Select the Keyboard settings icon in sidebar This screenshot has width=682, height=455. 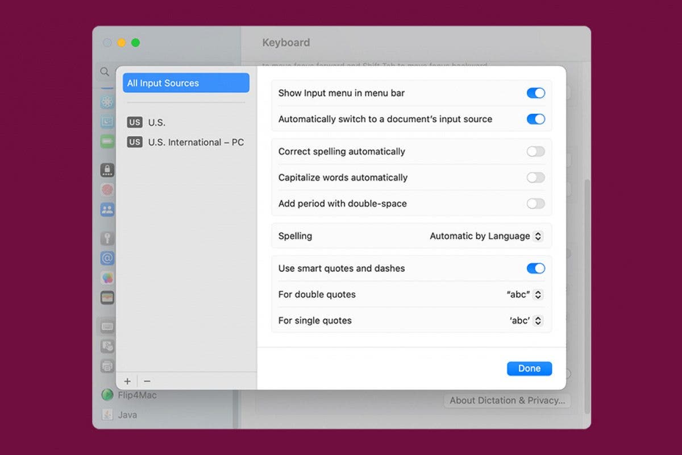107,326
